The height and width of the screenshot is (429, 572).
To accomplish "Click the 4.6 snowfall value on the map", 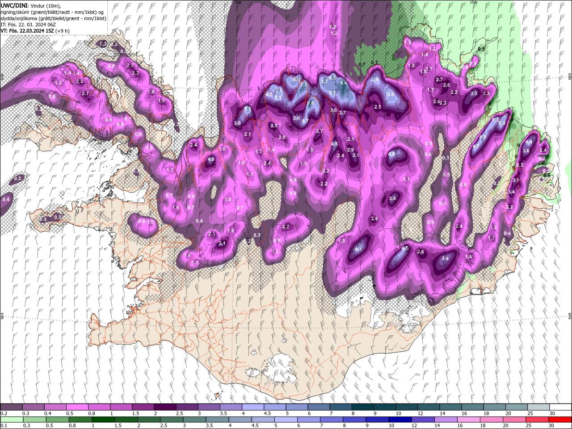I will 376,80.
